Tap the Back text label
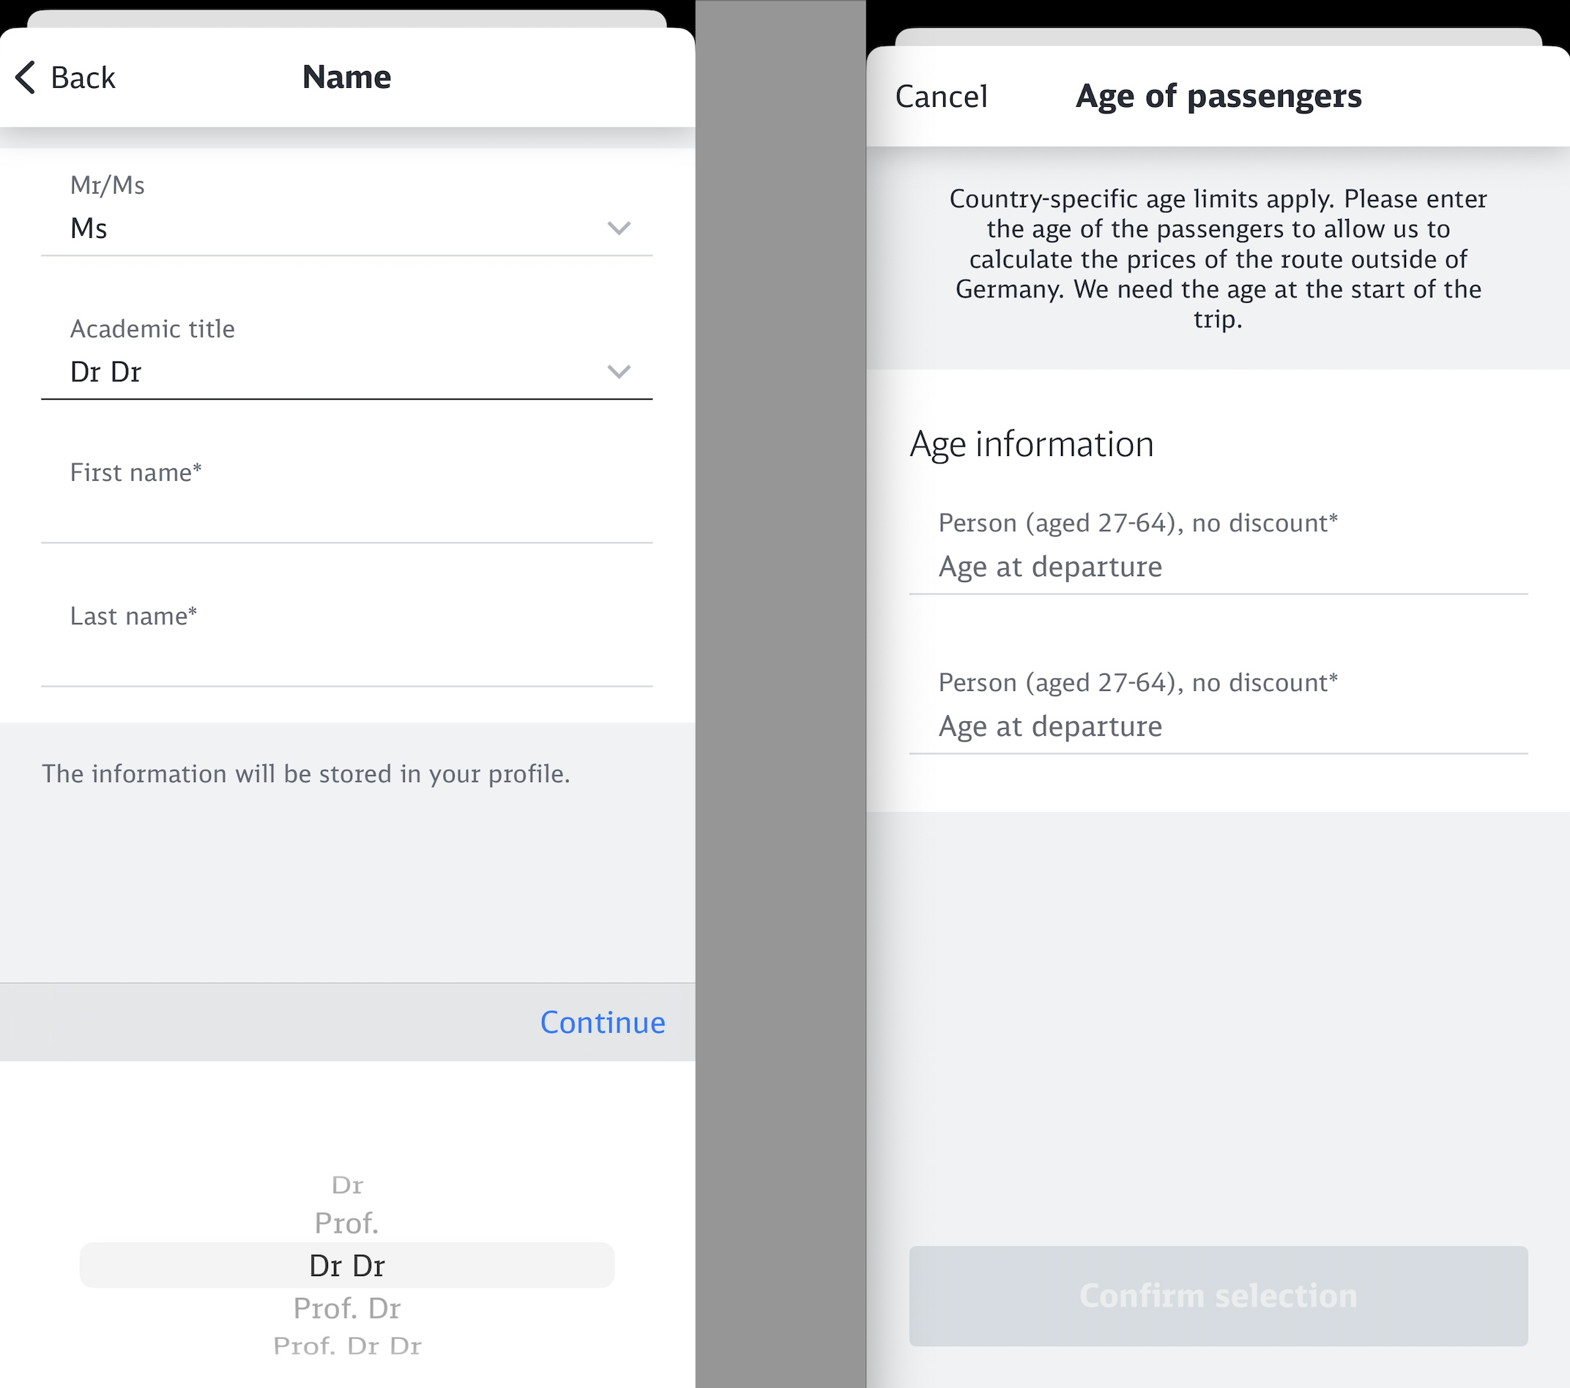 pyautogui.click(x=83, y=78)
